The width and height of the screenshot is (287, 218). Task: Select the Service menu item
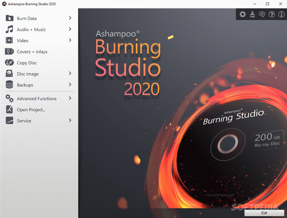(38, 120)
